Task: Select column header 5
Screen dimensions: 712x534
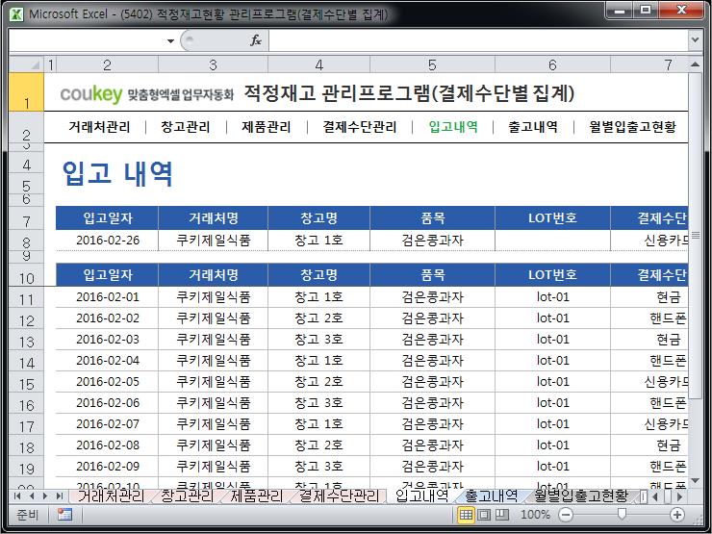Action: point(432,64)
